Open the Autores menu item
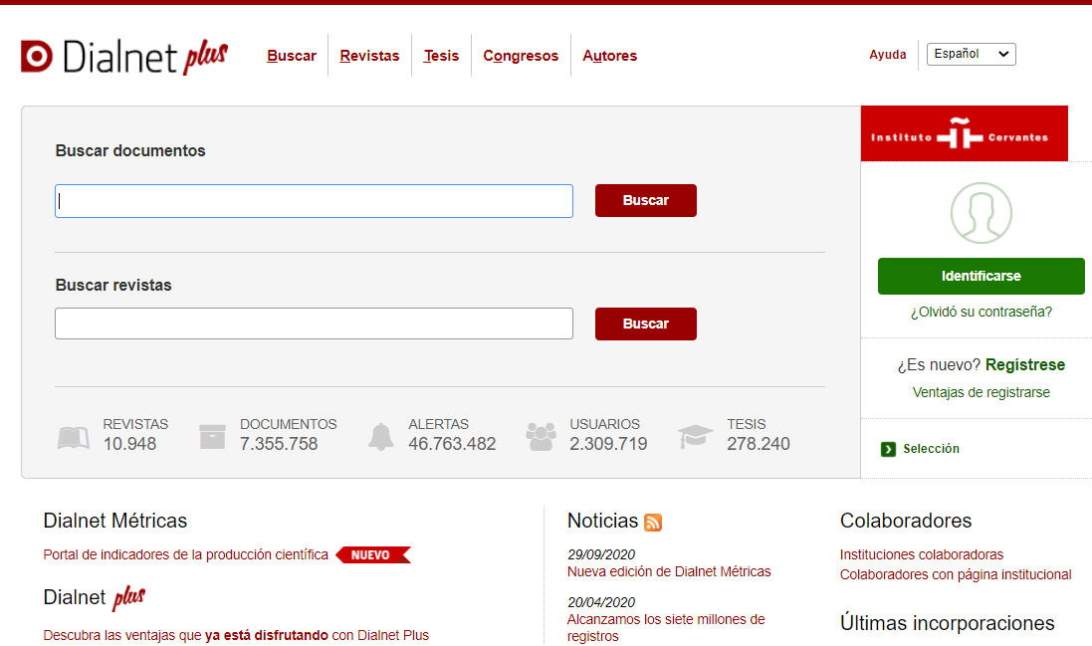1092x646 pixels. tap(610, 56)
